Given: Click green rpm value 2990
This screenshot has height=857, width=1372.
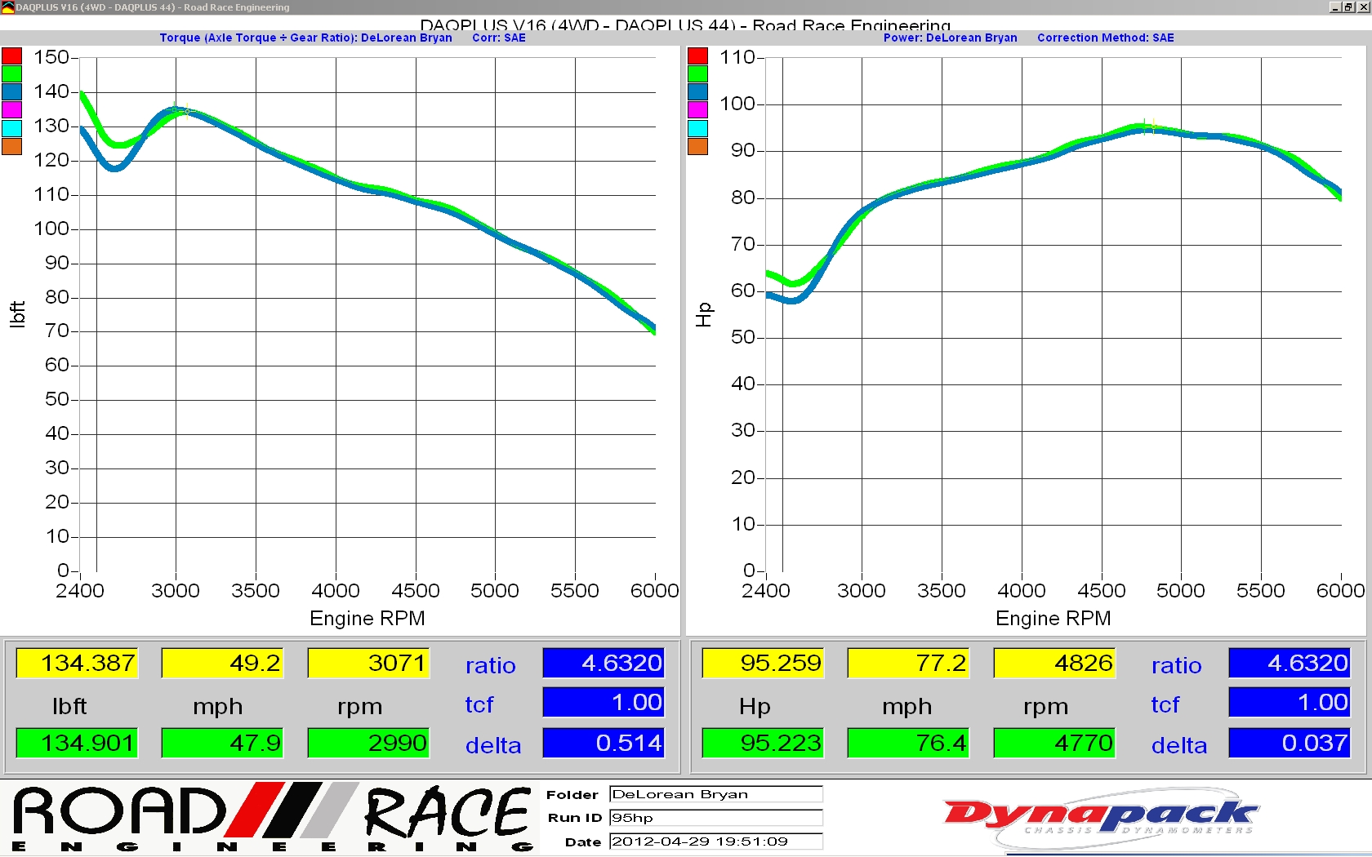Looking at the screenshot, I should 368,743.
